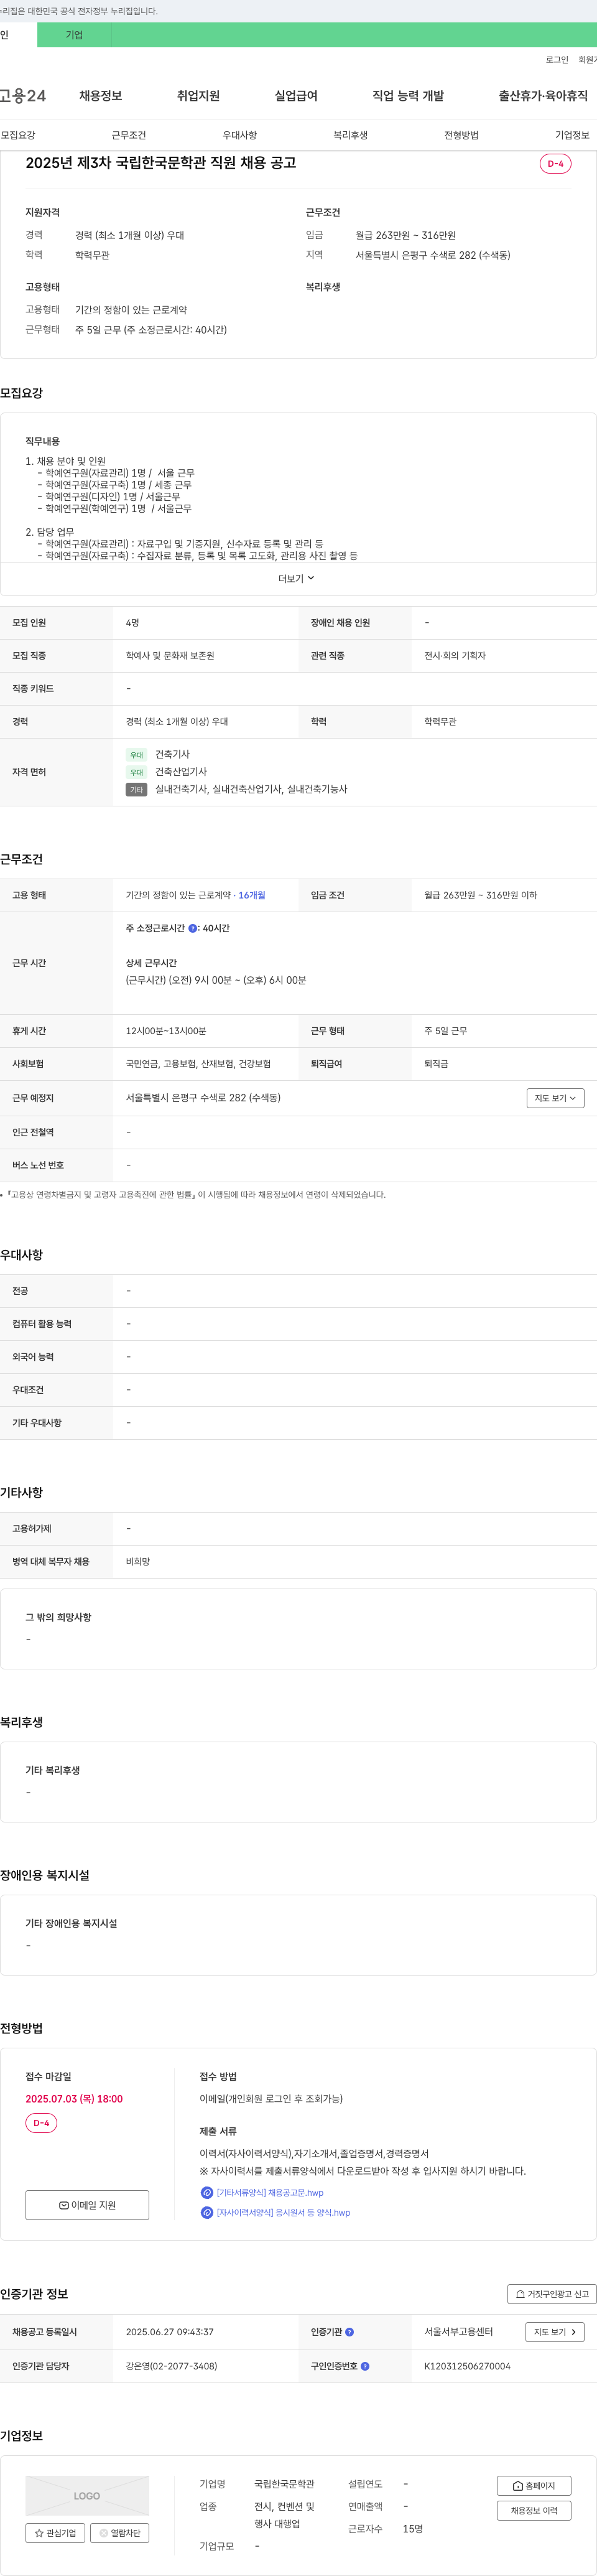Open the 출산휴가·육아휴직 menu
This screenshot has height=2576, width=597.
[543, 96]
